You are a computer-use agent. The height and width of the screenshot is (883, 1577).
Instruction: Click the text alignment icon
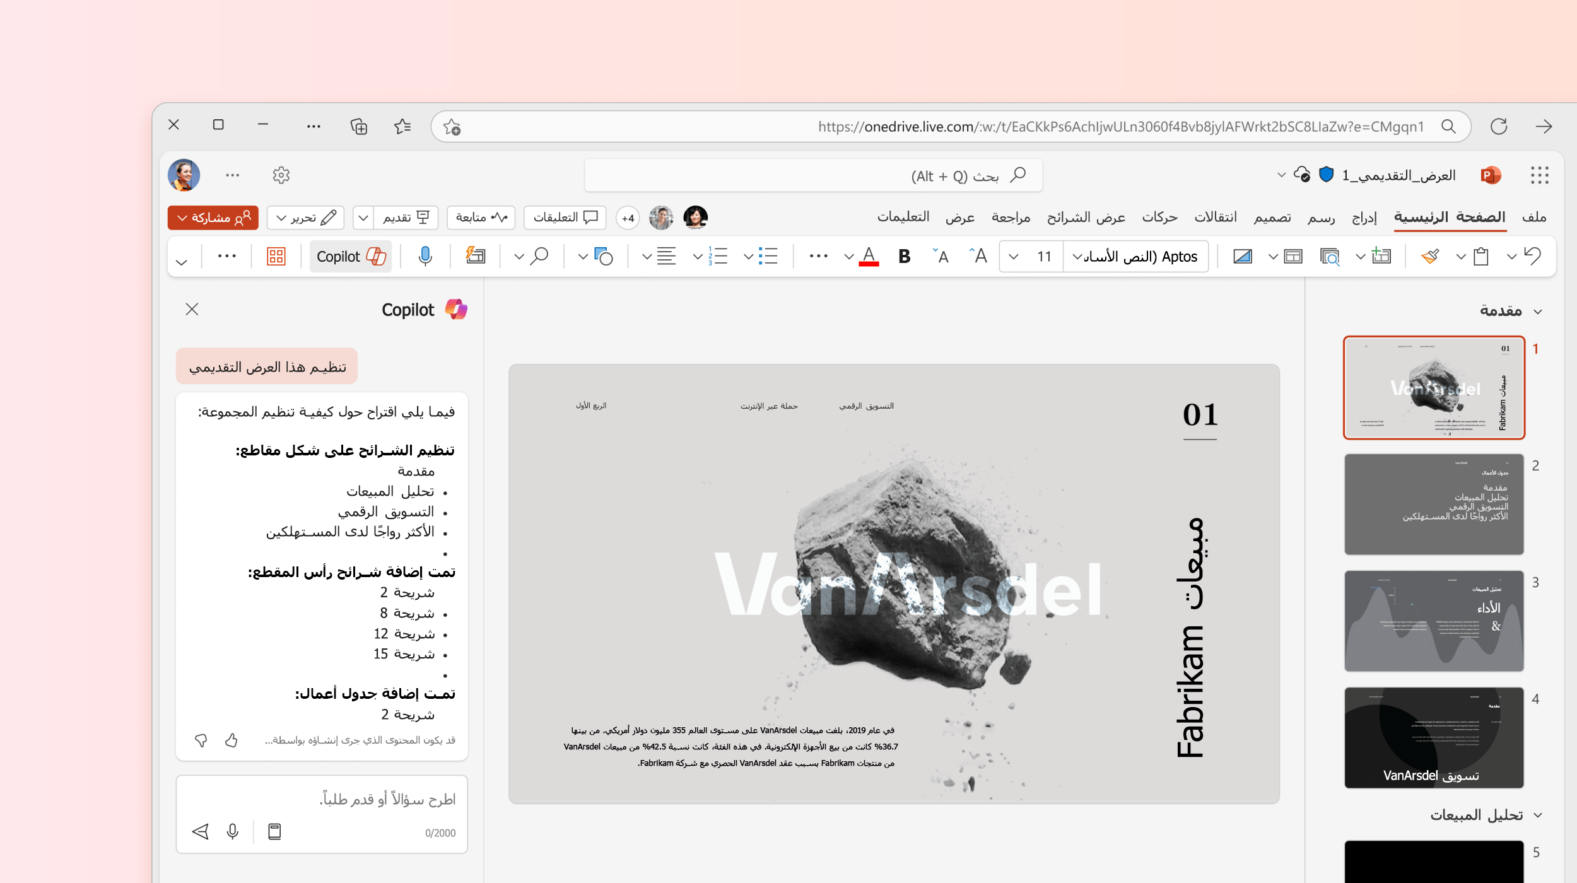pos(666,256)
